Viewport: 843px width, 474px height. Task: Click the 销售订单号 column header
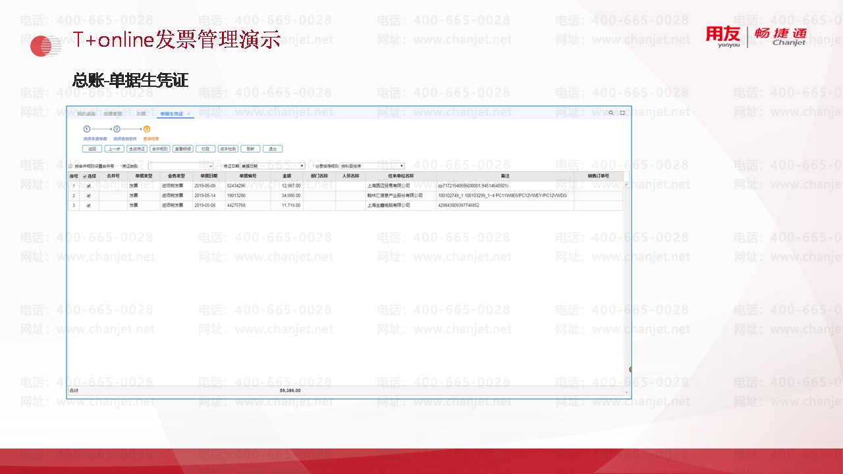tap(599, 176)
